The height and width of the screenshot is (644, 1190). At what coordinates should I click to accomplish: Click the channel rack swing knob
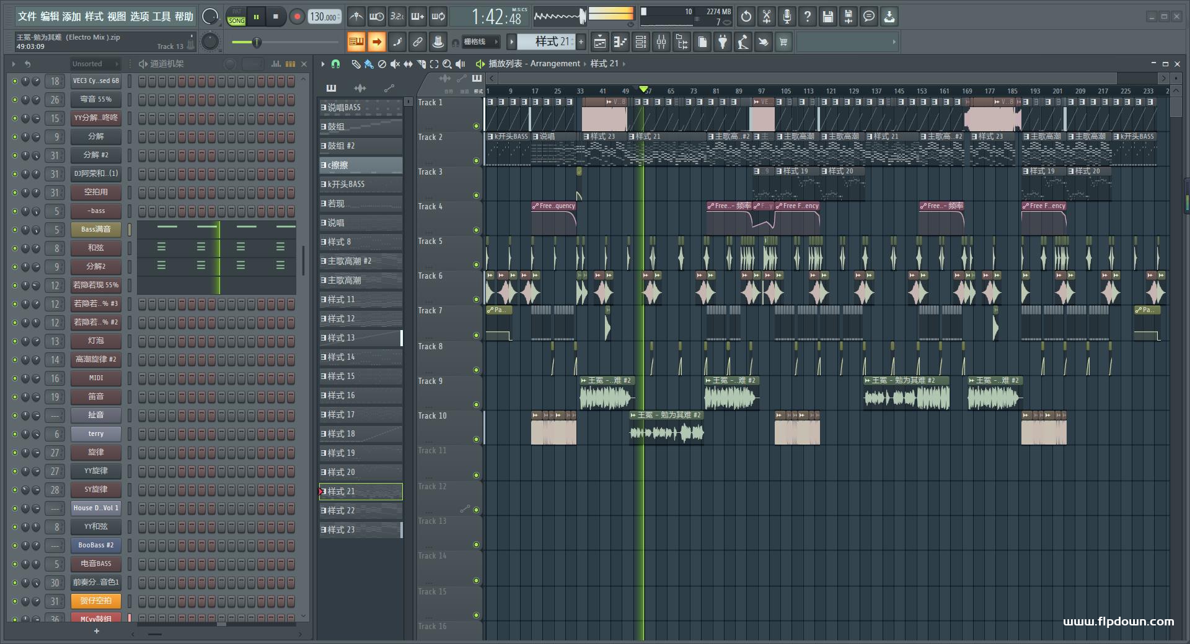(230, 64)
